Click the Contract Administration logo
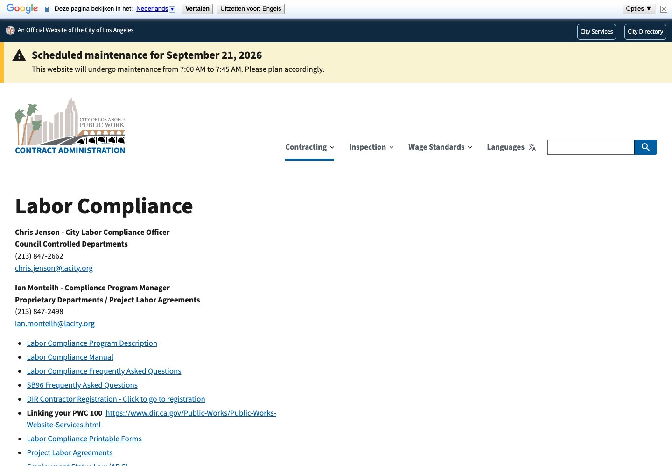Screen dimensions: 672x466 click(x=70, y=126)
